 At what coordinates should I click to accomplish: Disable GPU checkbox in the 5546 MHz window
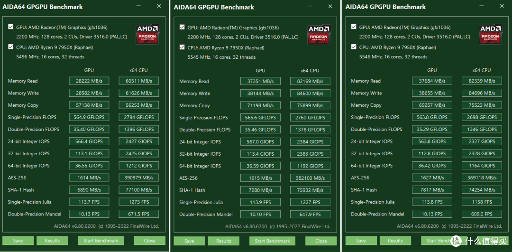(x=354, y=27)
